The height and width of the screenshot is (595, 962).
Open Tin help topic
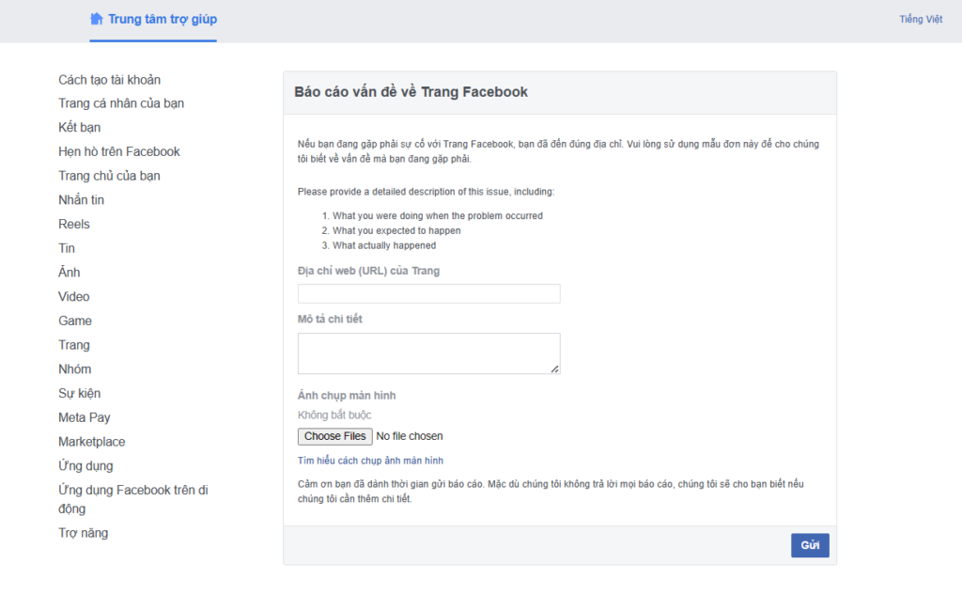tap(67, 248)
